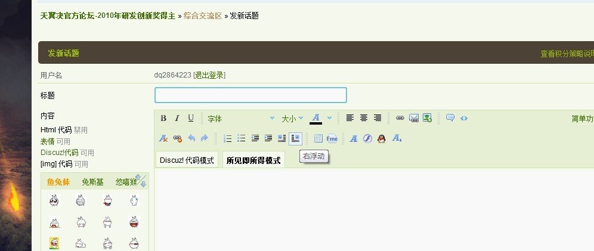Click the 标题 title input field
Viewport: 594px width, 251px height.
coord(251,95)
